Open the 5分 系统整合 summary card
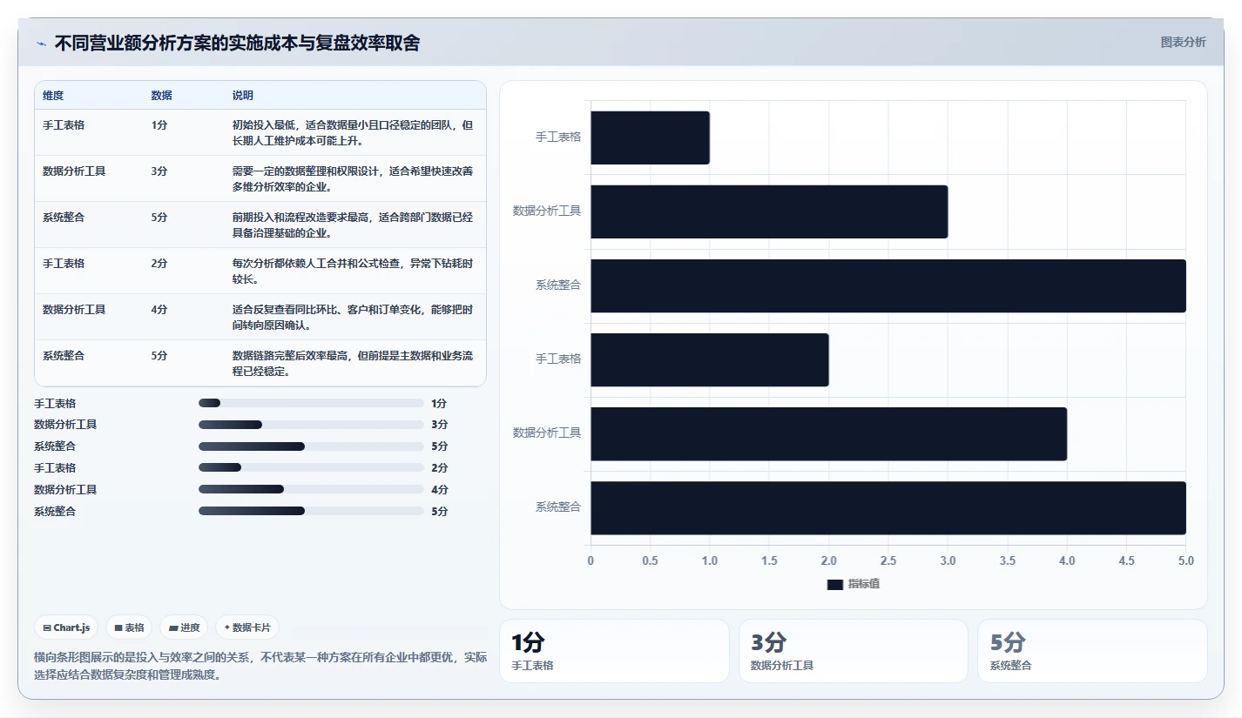1242x718 pixels. pyautogui.click(x=1092, y=651)
